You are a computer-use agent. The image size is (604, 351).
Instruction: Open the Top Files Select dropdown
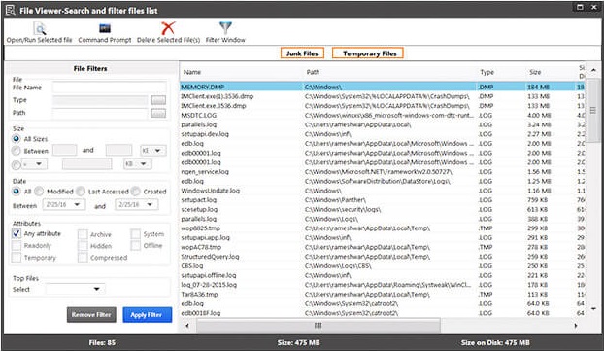[x=75, y=289]
